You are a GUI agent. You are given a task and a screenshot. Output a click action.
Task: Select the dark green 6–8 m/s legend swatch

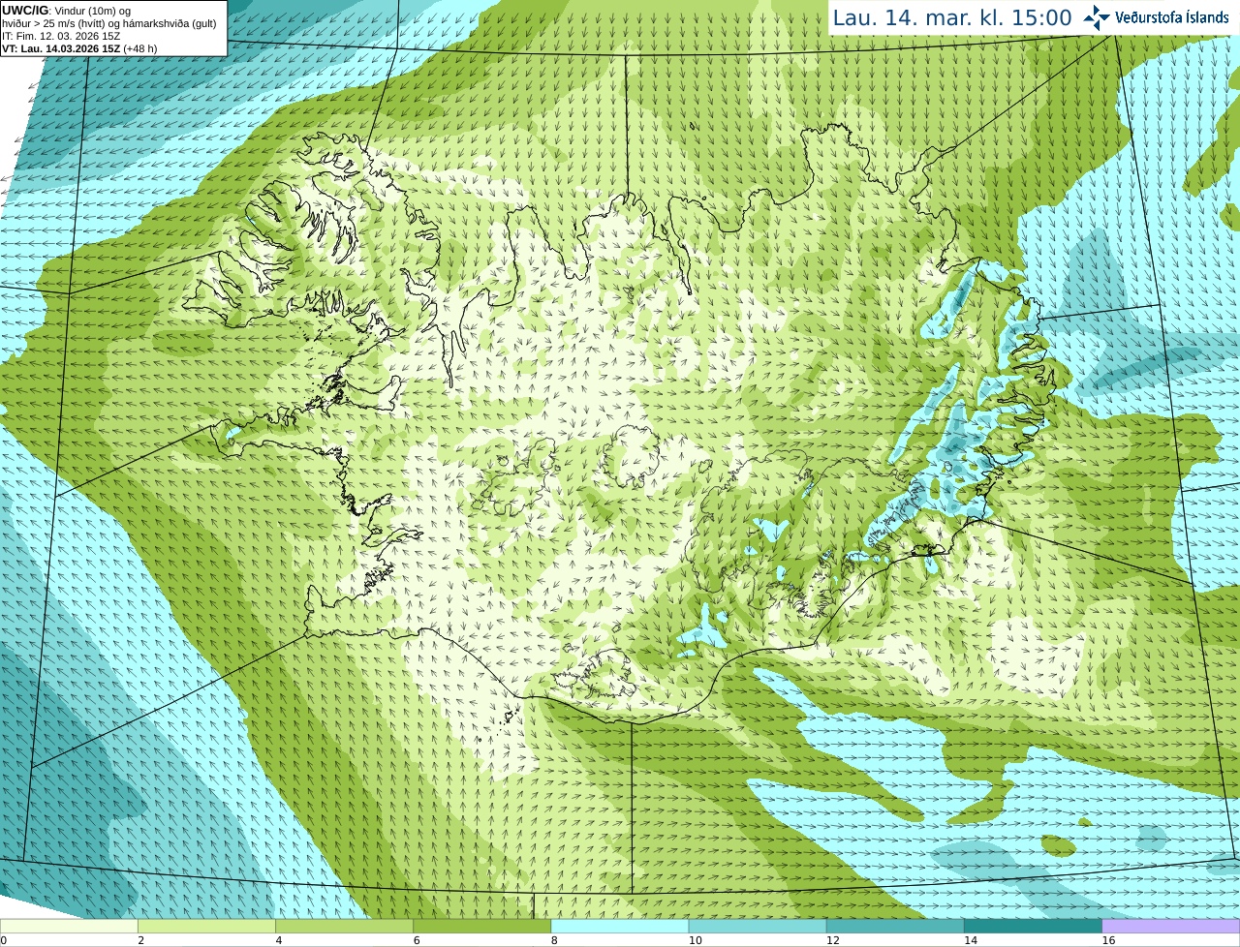click(x=482, y=926)
